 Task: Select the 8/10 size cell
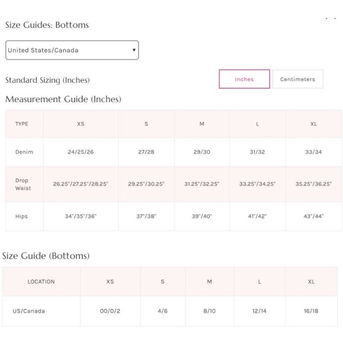tap(209, 311)
